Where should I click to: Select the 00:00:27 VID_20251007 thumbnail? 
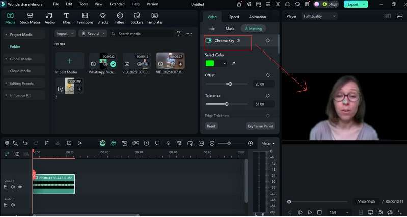171,61
